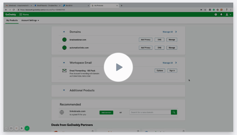Click the rocket profile icon in toolbar
Screen dimensions: 237x135
(227, 10)
